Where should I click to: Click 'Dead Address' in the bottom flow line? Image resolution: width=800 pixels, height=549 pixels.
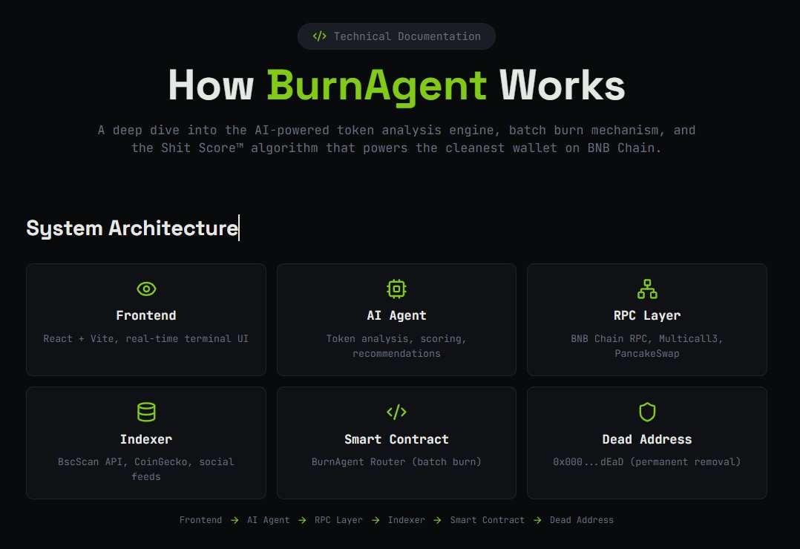tap(582, 520)
